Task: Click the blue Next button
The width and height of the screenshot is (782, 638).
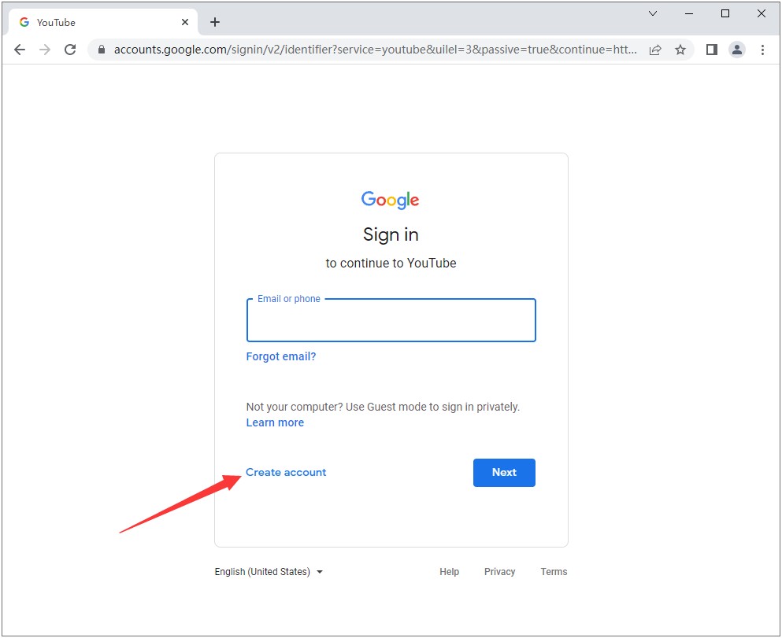Action: point(504,473)
